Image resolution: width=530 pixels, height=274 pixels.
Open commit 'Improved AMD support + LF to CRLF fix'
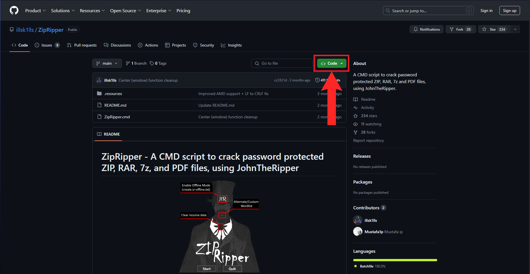[233, 94]
